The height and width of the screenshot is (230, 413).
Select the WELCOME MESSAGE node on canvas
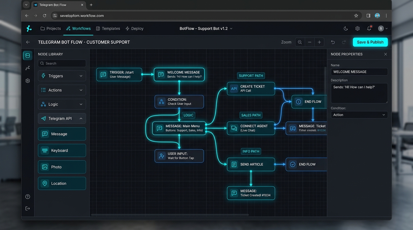click(179, 75)
